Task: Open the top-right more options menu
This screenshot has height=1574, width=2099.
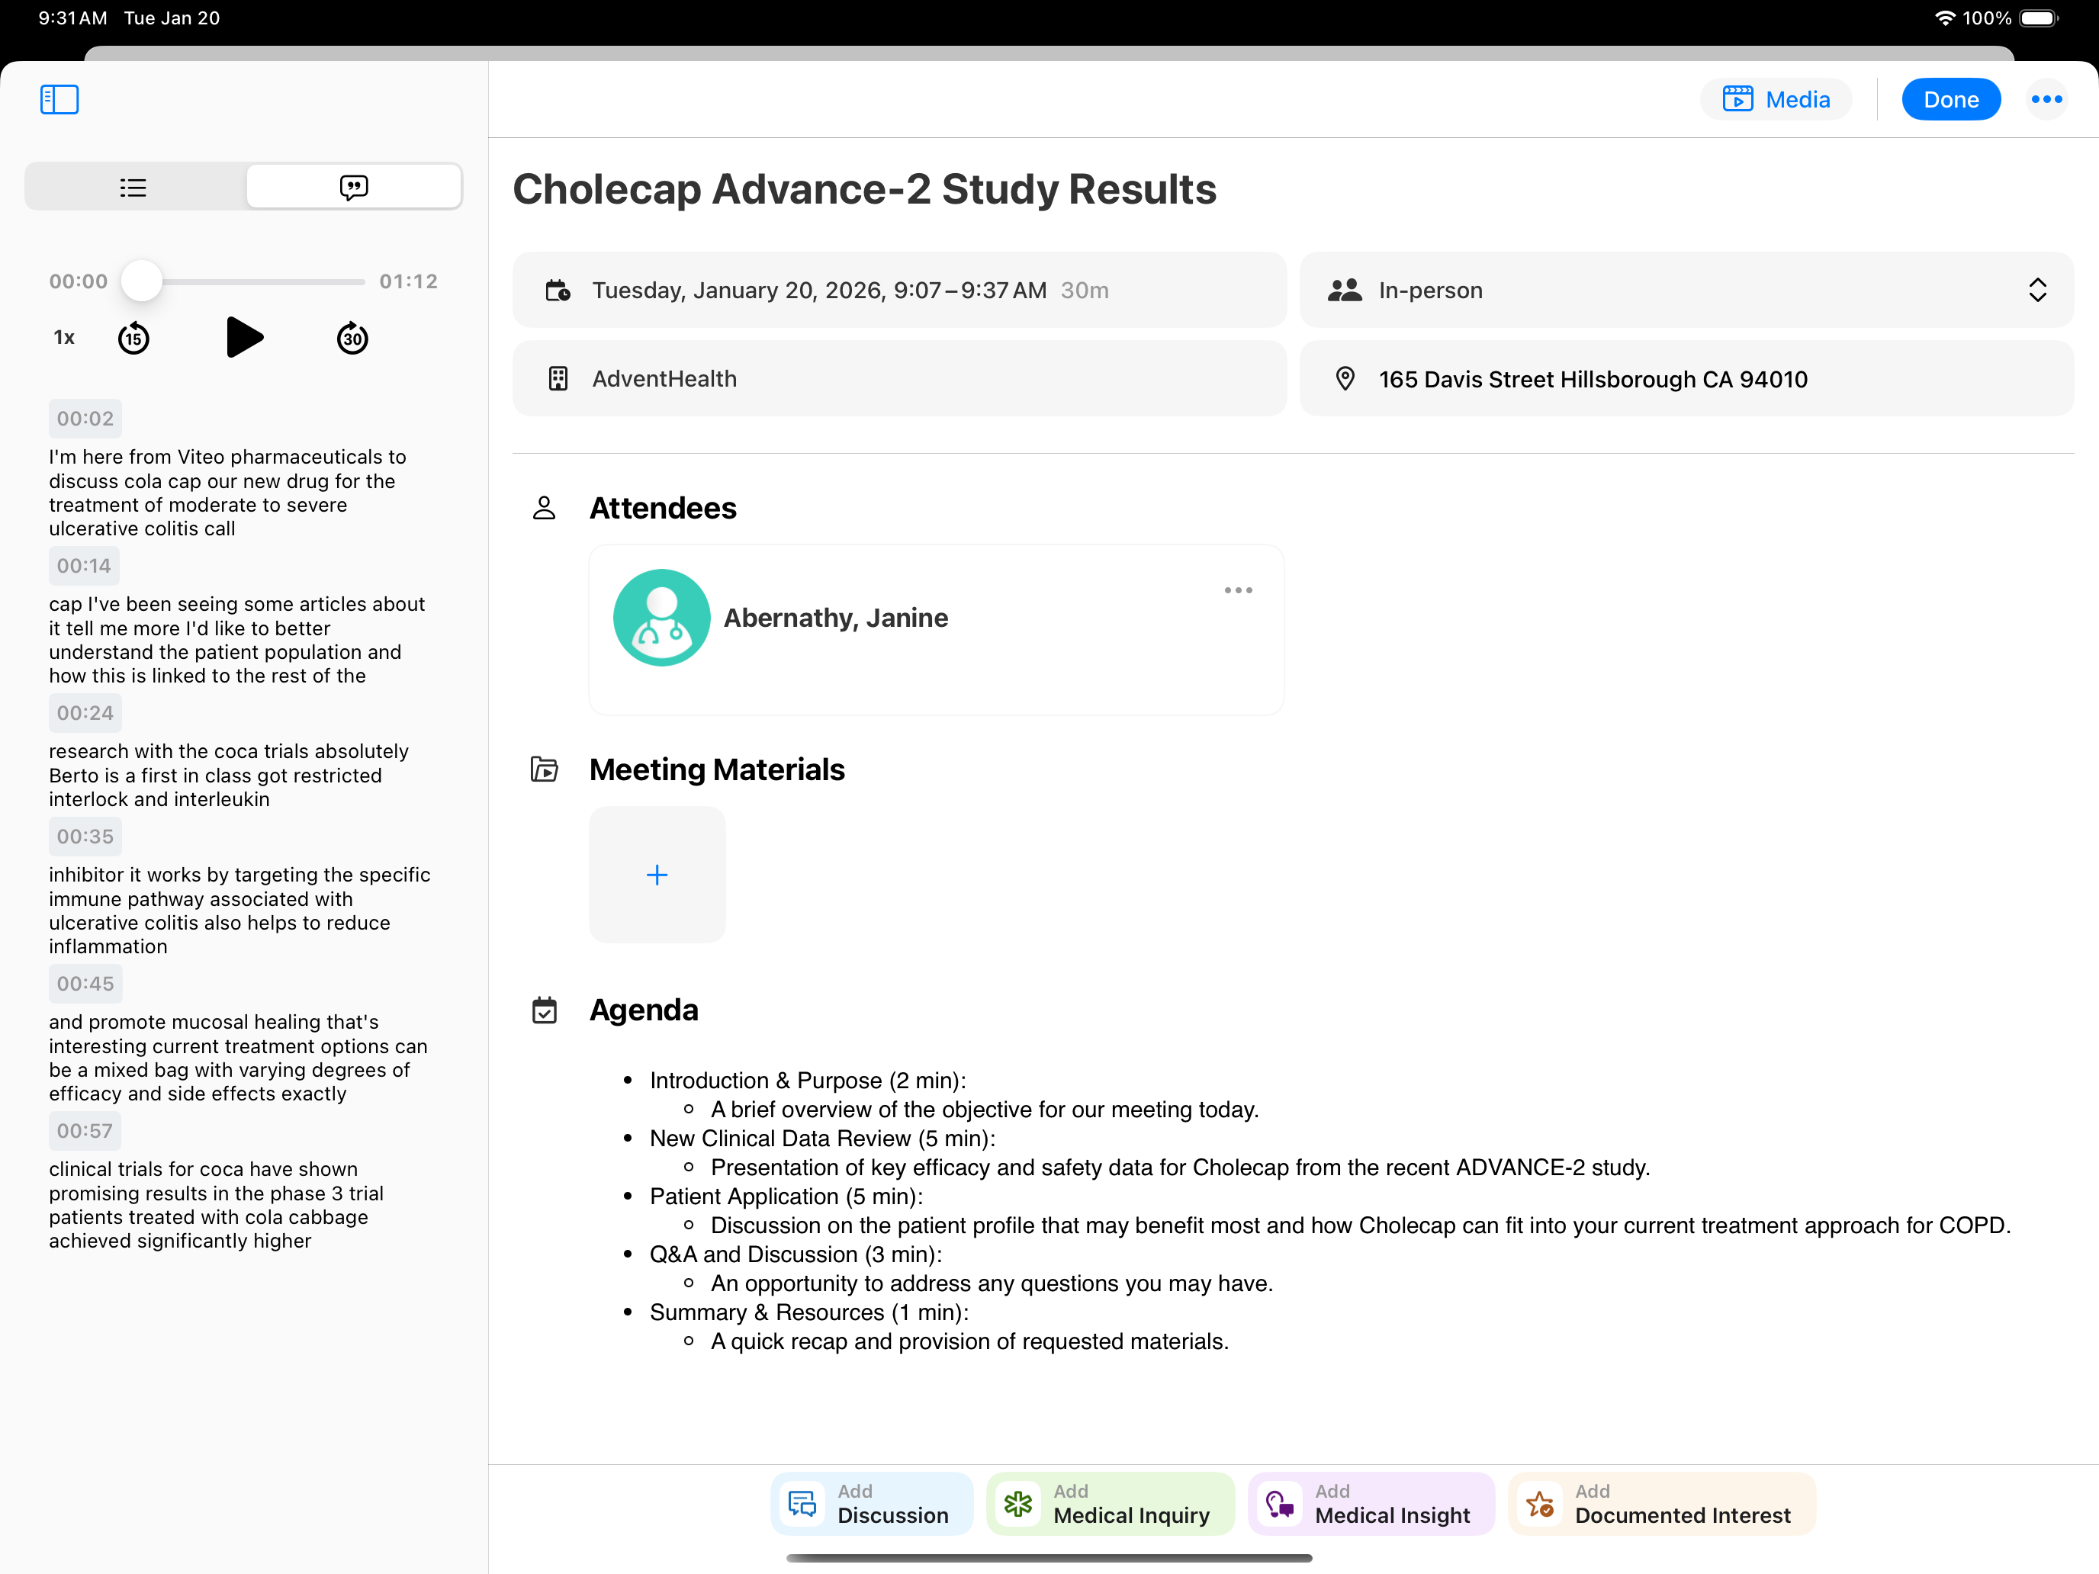Action: tap(2046, 100)
